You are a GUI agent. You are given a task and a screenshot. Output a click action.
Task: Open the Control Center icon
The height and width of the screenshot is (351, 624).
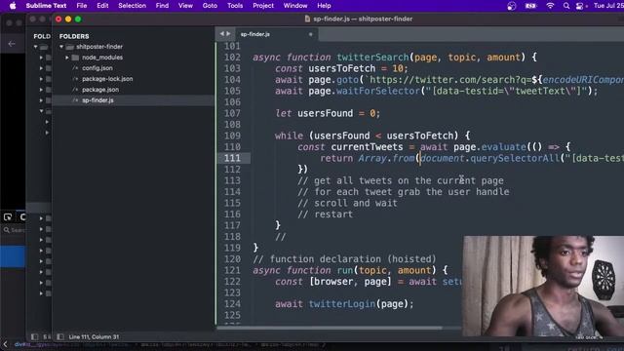(580, 6)
